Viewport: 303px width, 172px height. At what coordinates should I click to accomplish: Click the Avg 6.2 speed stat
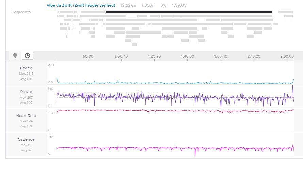tap(26, 79)
